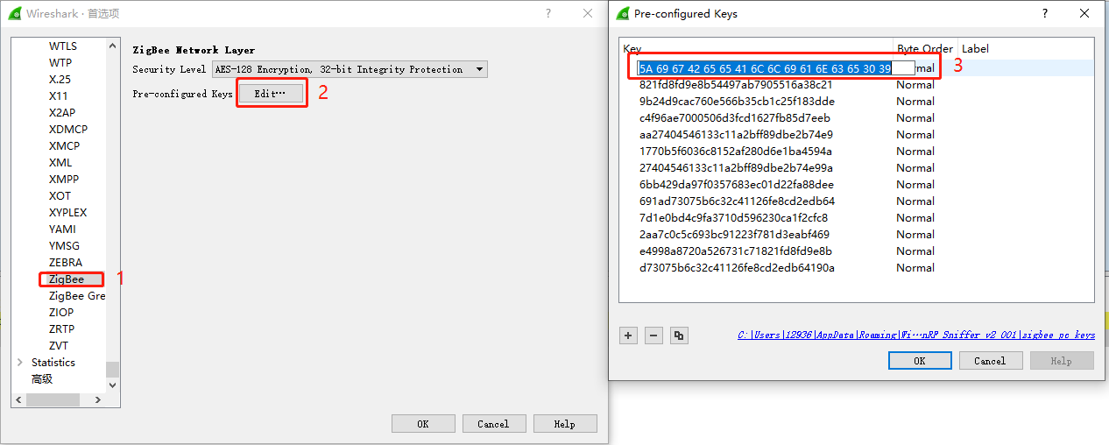Expand the Statistics tree node
Image resolution: width=1109 pixels, height=445 pixels.
coord(20,362)
